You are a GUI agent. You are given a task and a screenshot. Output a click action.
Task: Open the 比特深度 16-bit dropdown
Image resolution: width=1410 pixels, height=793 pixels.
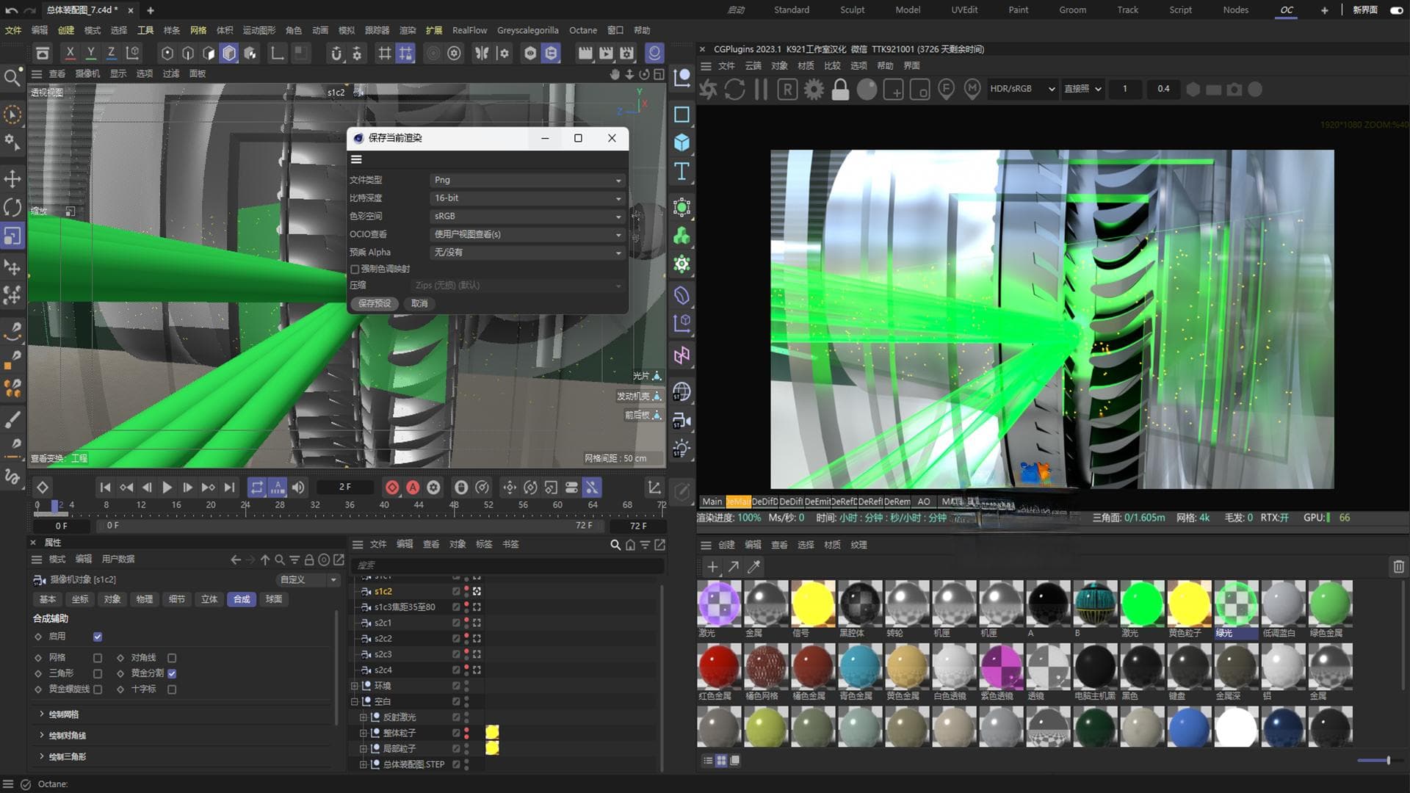(x=527, y=198)
